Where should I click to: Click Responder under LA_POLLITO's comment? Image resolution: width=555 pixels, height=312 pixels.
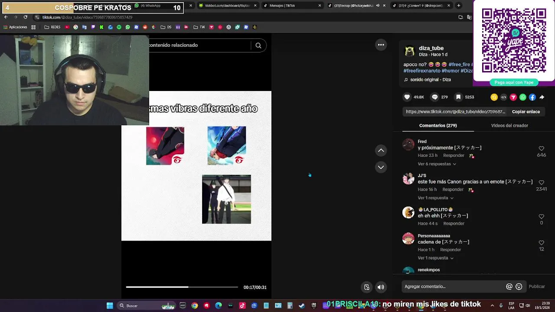[454, 224]
